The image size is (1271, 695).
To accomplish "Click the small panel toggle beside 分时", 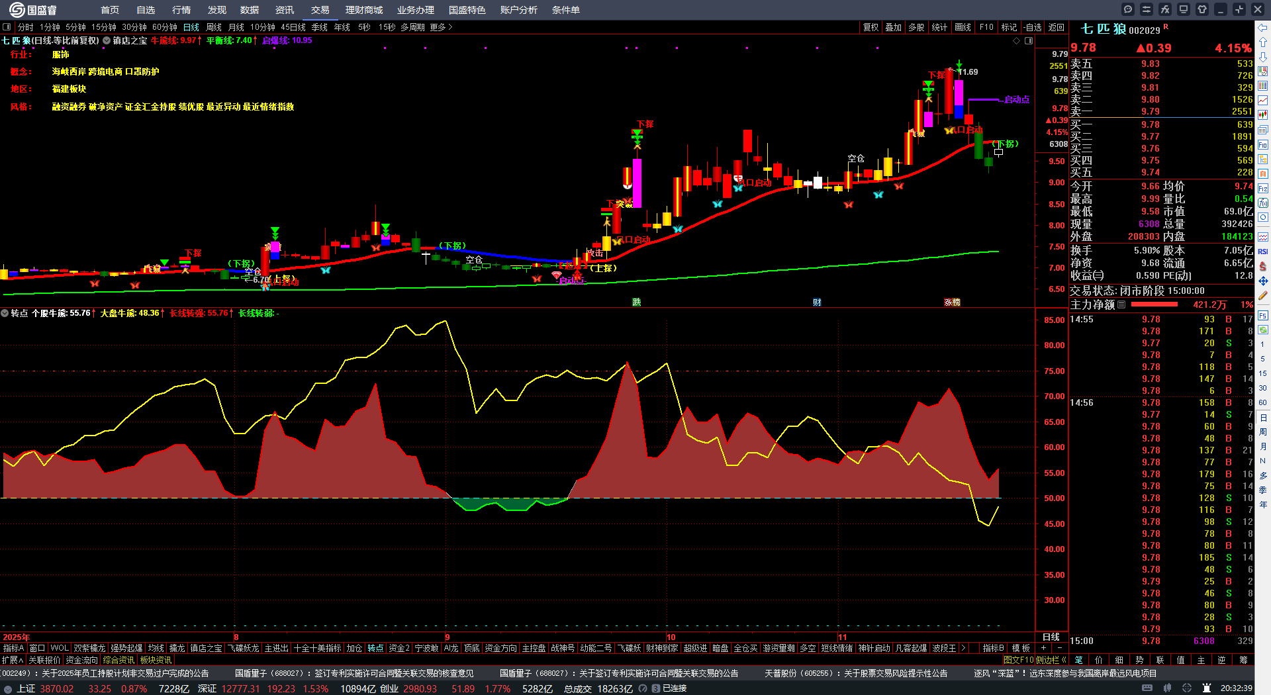I will [7, 27].
